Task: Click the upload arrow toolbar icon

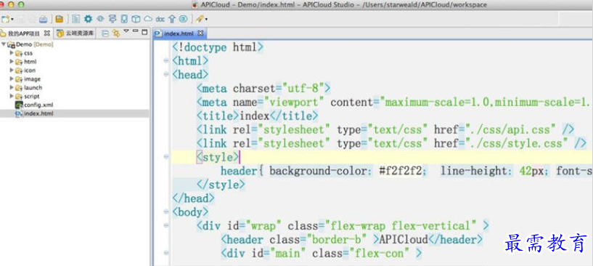Action: click(x=172, y=19)
